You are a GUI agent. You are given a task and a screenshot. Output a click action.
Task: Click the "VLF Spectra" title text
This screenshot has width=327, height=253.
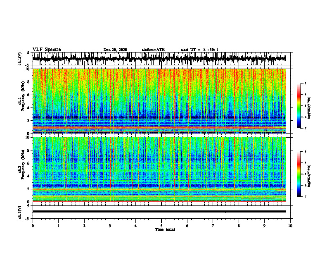(x=47, y=50)
